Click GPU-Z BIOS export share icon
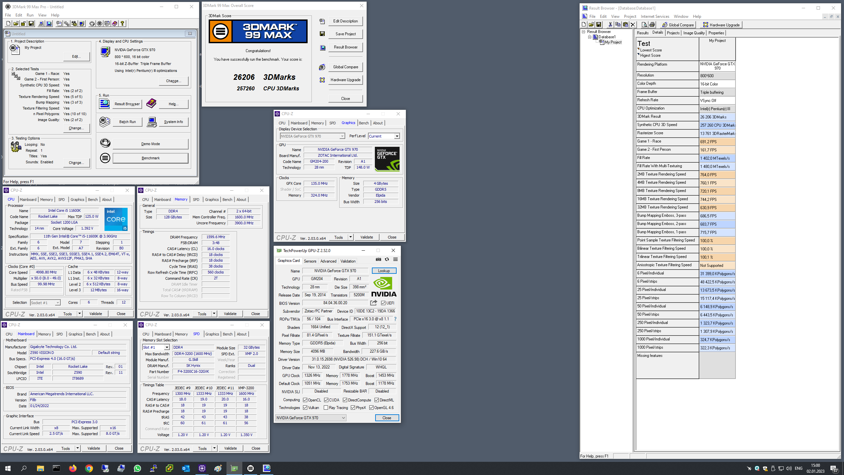844x475 pixels. [374, 303]
